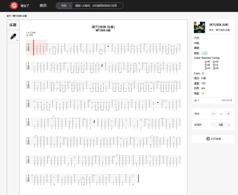Screen dimensions: 238x195
Task: Click the red playback cursor in first measure
Action: pos(34,47)
